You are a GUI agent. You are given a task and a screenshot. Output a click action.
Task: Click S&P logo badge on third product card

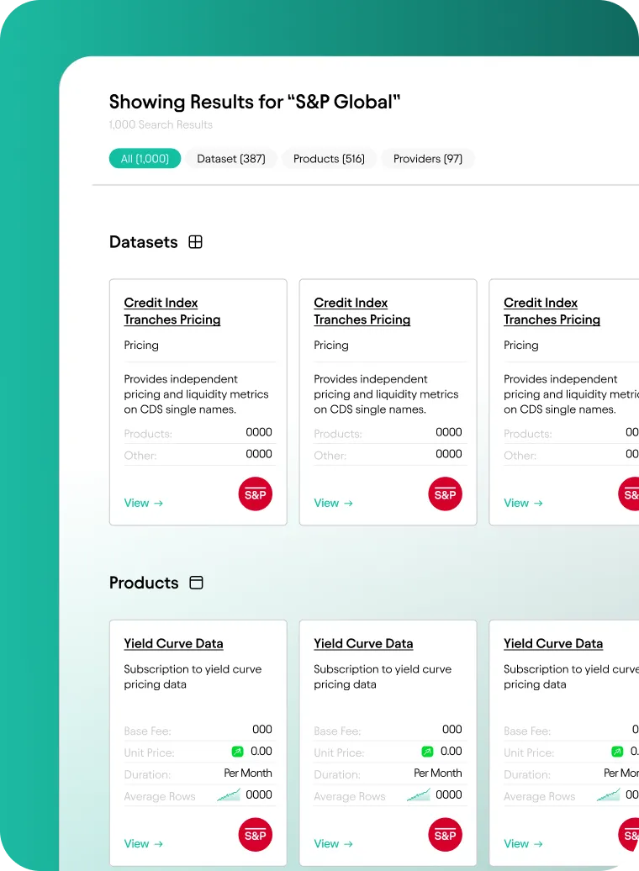(x=630, y=834)
